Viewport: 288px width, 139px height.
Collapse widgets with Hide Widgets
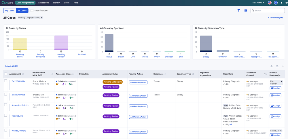click(275, 18)
